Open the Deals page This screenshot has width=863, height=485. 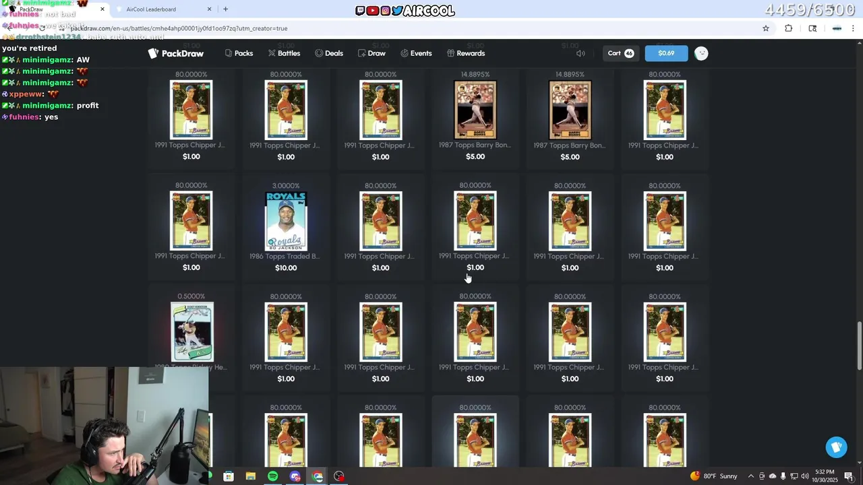point(329,53)
